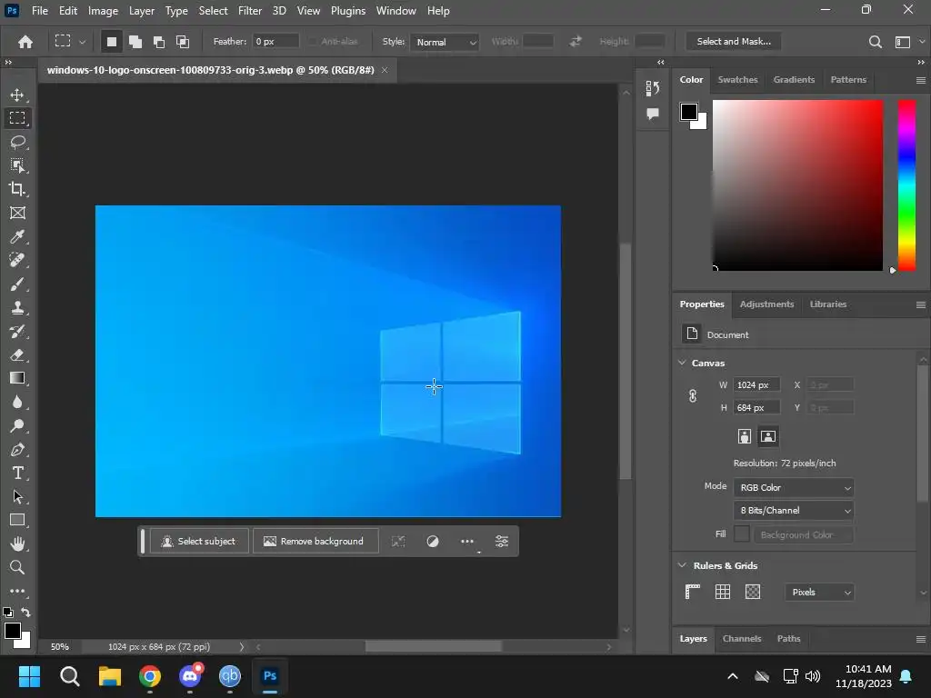Select the Object Selection tool
The height and width of the screenshot is (698, 931).
[17, 165]
